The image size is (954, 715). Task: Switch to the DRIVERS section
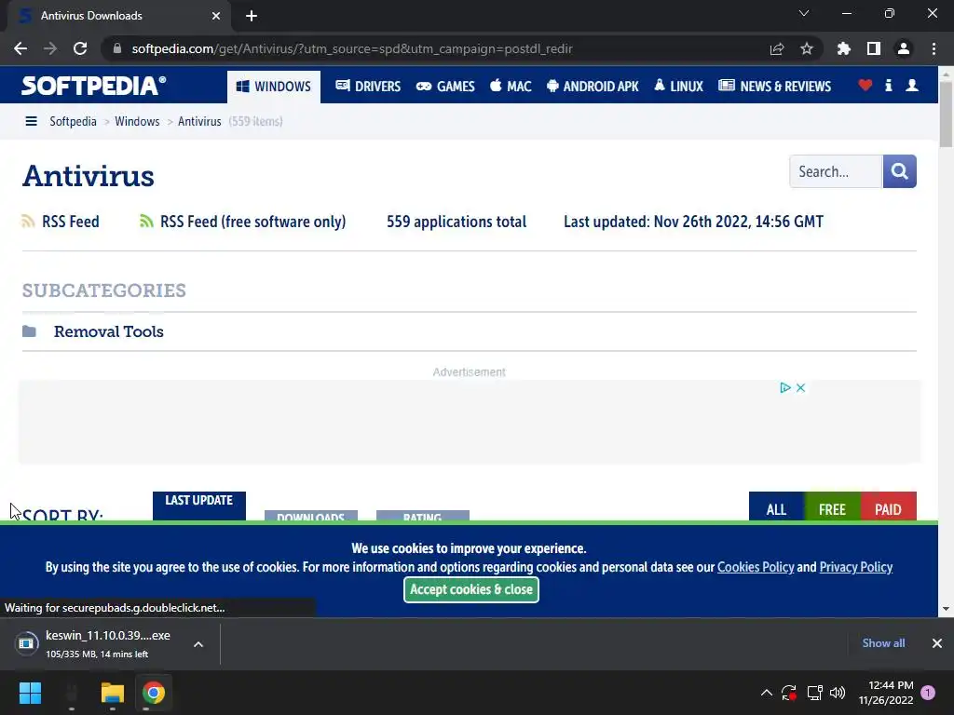[x=368, y=87]
